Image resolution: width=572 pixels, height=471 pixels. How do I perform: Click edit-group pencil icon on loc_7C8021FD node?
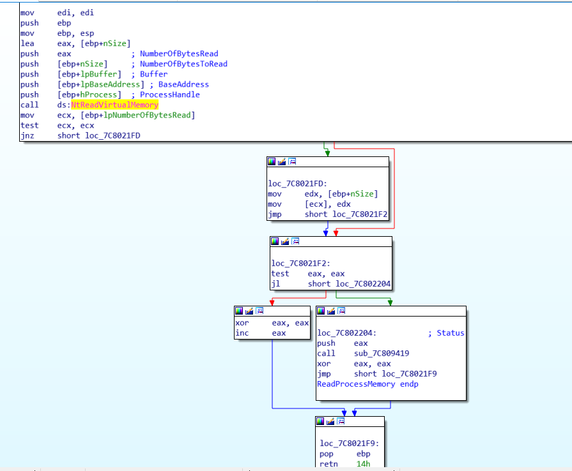(282, 161)
